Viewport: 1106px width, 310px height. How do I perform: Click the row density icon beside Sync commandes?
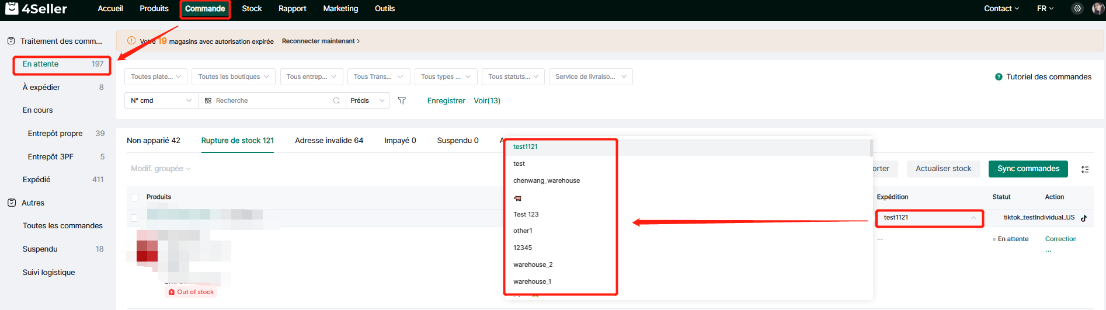pos(1085,169)
